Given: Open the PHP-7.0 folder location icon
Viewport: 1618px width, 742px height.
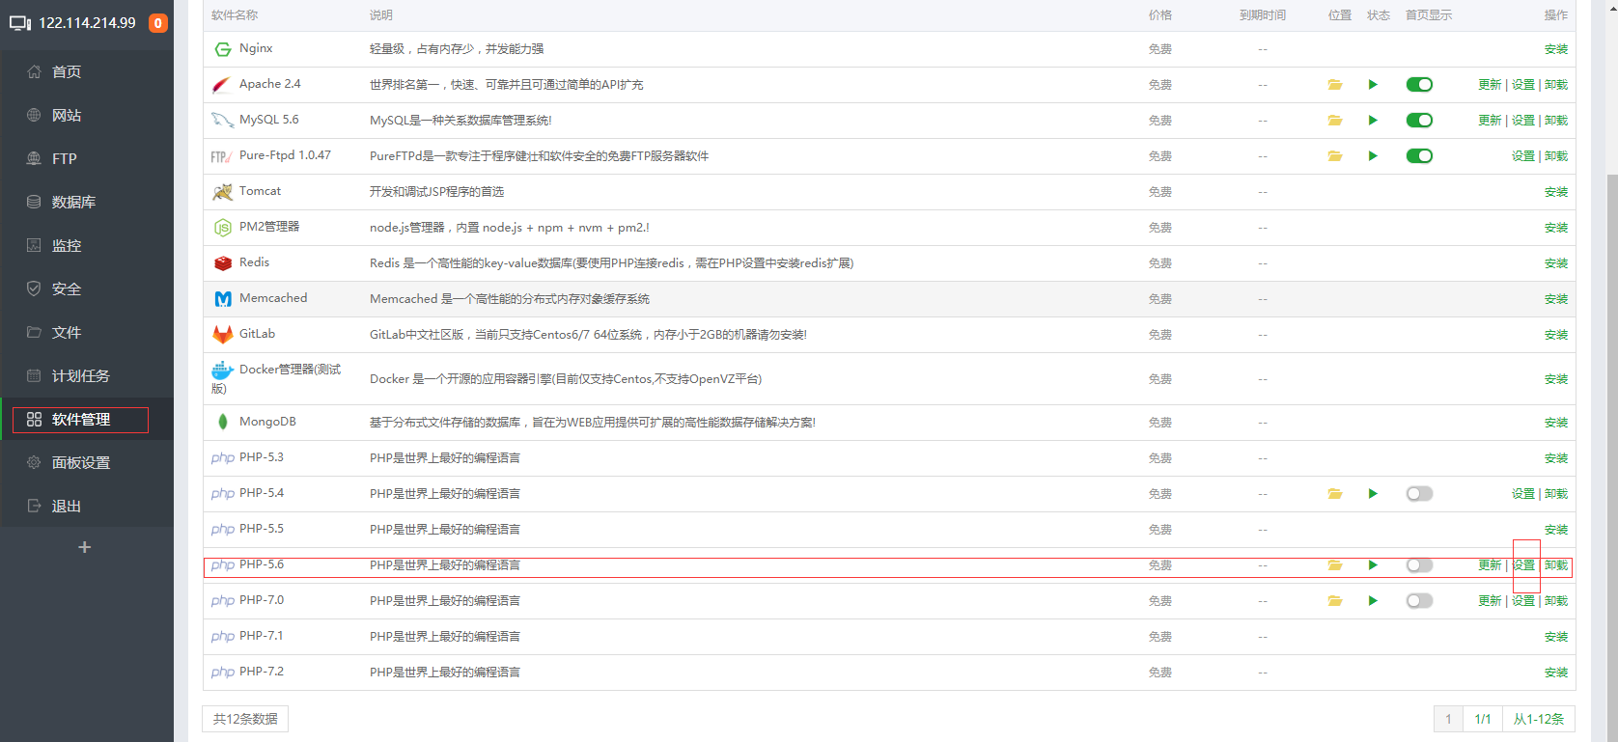Looking at the screenshot, I should click(x=1335, y=601).
